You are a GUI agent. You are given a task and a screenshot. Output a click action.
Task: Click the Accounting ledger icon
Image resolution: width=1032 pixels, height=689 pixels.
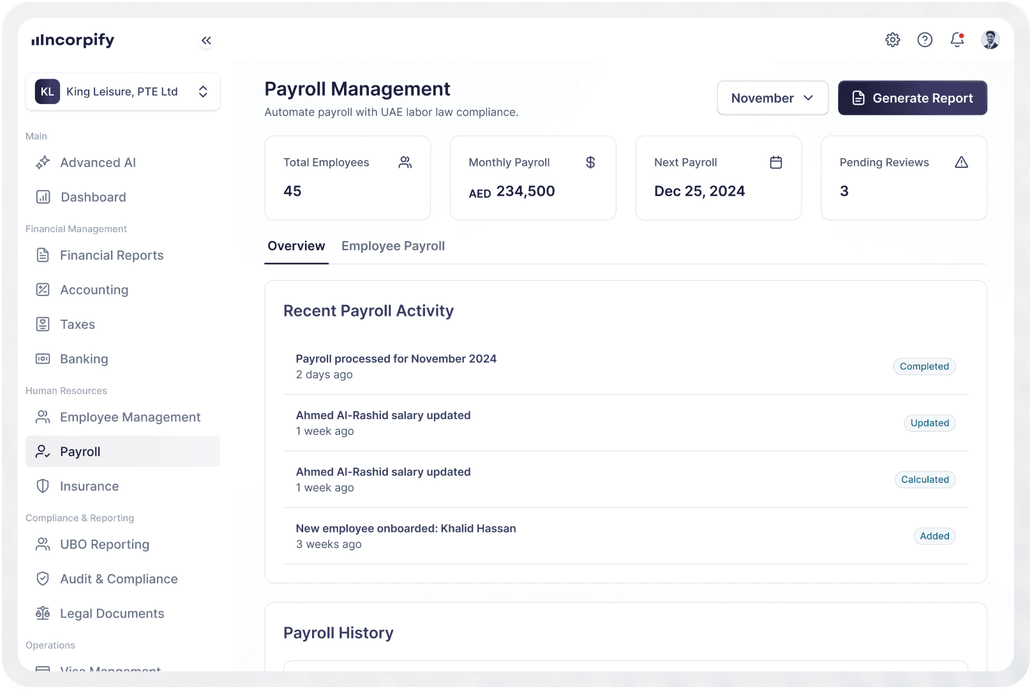tap(42, 290)
